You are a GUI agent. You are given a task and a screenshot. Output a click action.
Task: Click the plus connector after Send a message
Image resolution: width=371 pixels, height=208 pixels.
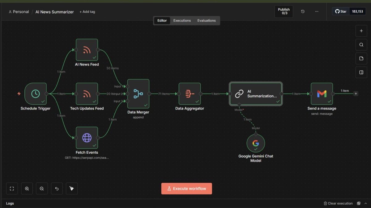tap(356, 94)
